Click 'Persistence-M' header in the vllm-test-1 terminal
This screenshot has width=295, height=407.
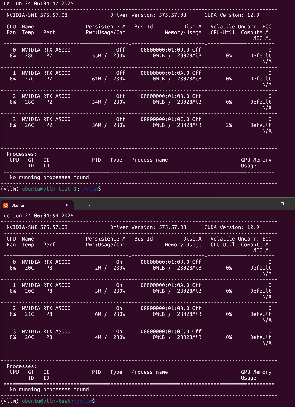[x=106, y=27]
